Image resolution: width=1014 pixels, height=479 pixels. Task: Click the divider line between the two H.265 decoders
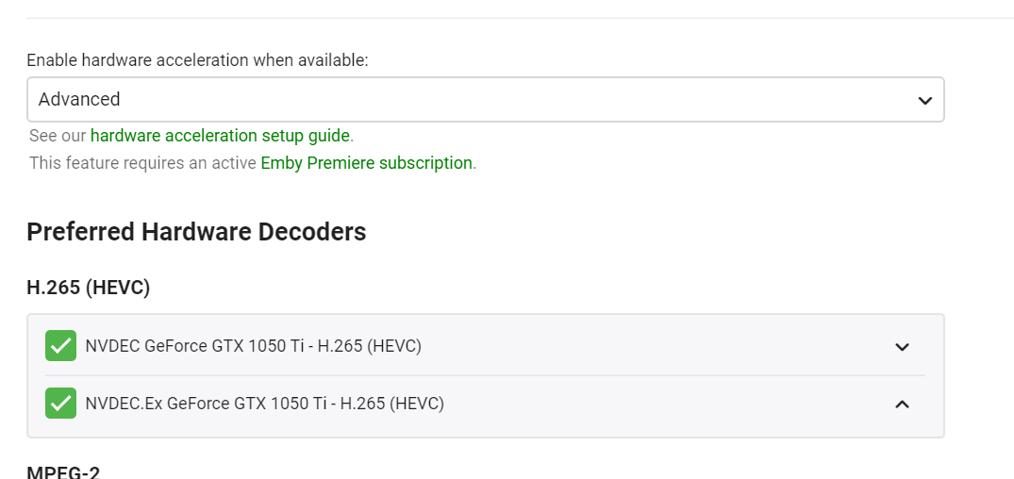click(485, 375)
